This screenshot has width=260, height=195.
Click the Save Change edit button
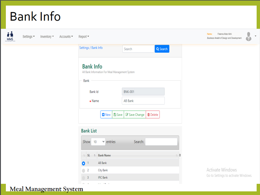(x=135, y=115)
